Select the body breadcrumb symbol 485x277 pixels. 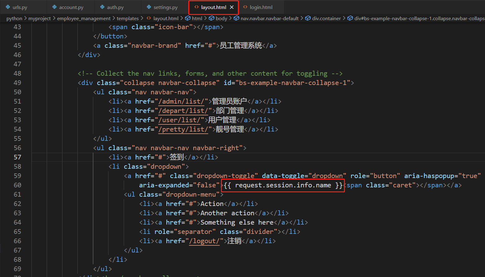click(x=221, y=18)
